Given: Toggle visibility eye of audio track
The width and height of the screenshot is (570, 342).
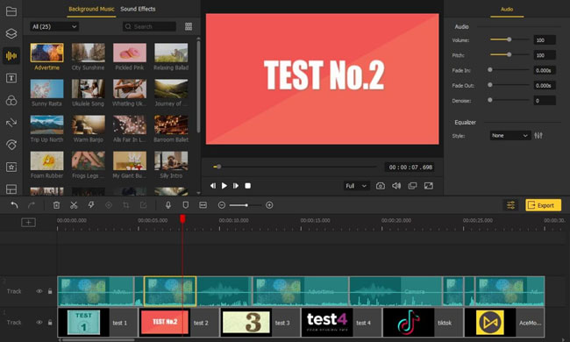Looking at the screenshot, I should click(x=39, y=291).
